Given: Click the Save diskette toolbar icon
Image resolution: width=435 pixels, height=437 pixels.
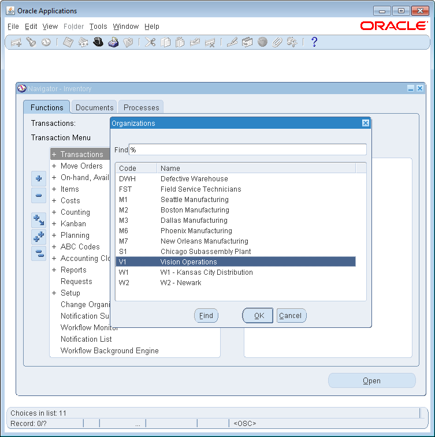Looking at the screenshot, I should click(68, 42).
